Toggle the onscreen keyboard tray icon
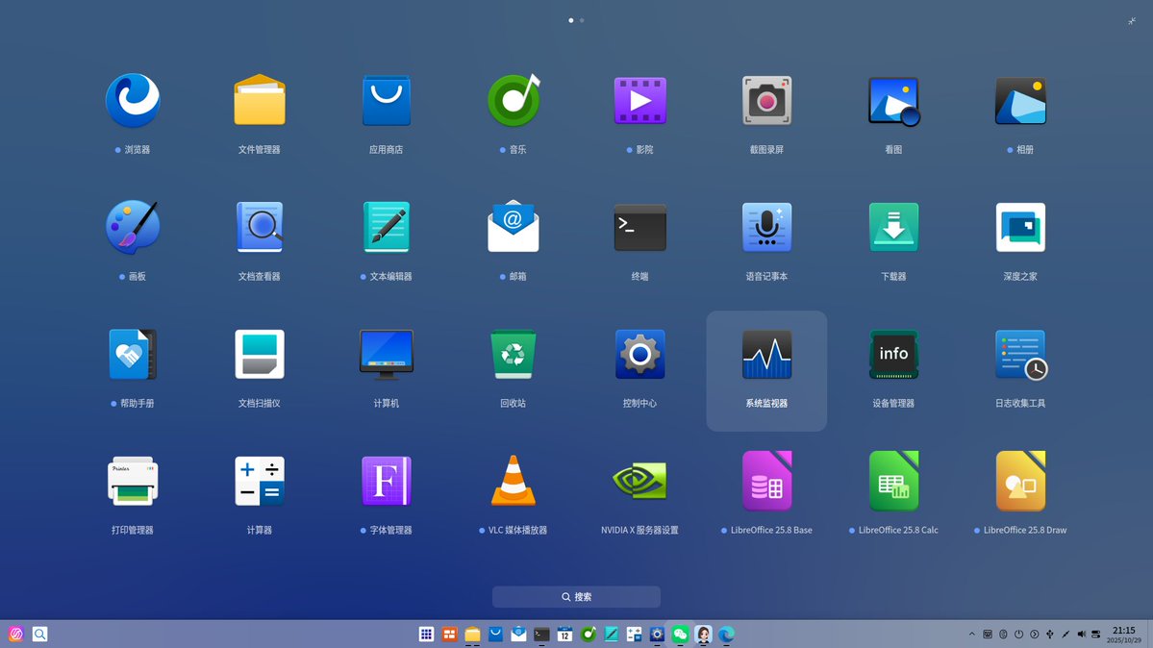Viewport: 1153px width, 648px height. click(x=987, y=634)
